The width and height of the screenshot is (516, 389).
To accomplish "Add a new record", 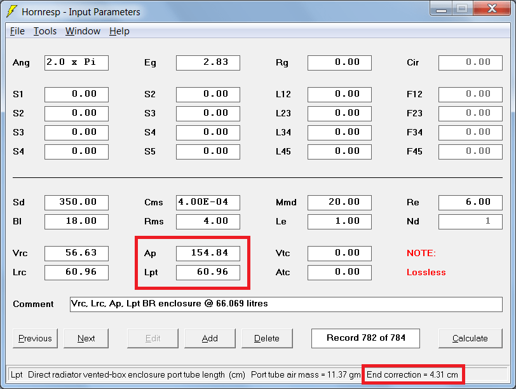I will (210, 338).
